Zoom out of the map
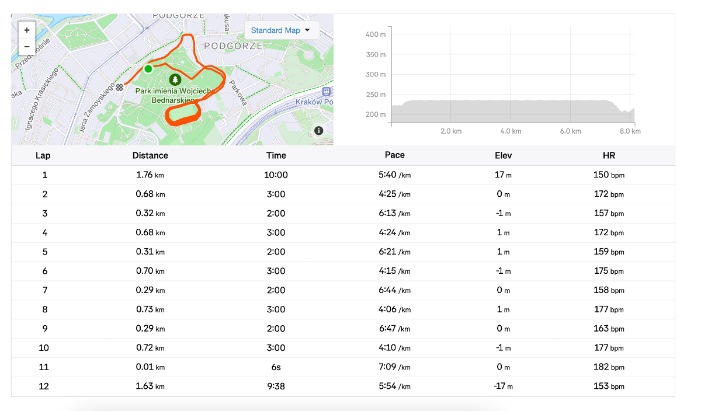Image resolution: width=701 pixels, height=411 pixels. tap(27, 47)
